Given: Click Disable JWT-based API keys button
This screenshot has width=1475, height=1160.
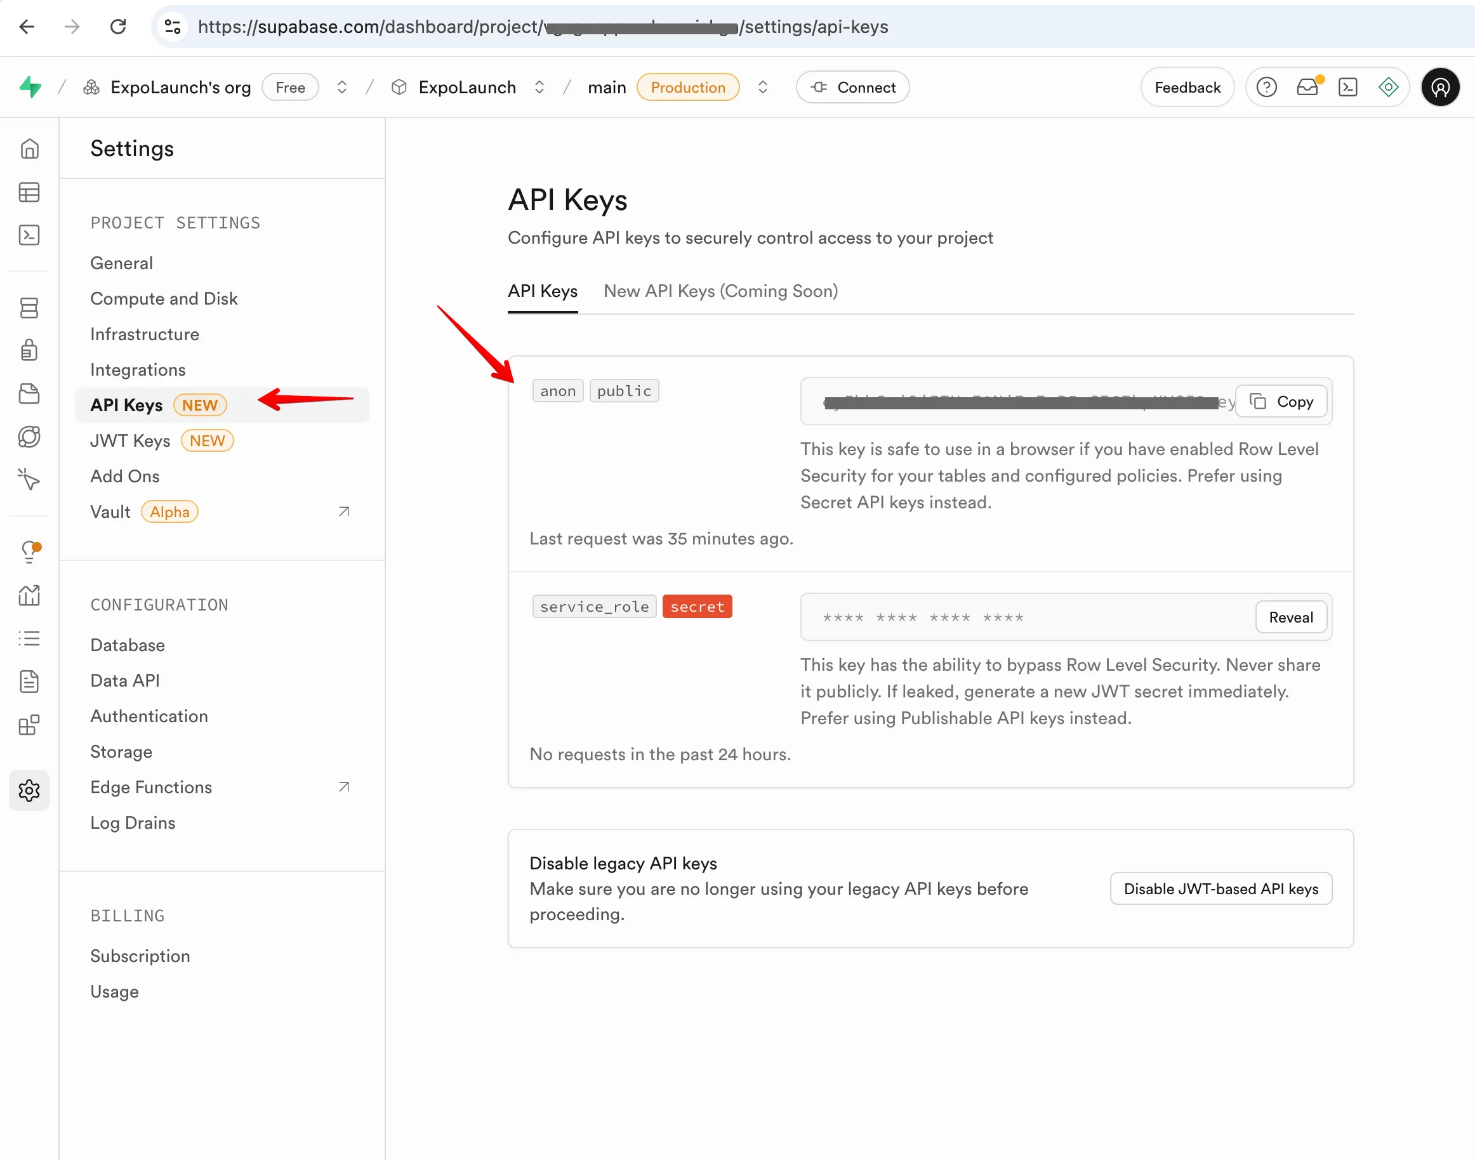Looking at the screenshot, I should point(1221,889).
